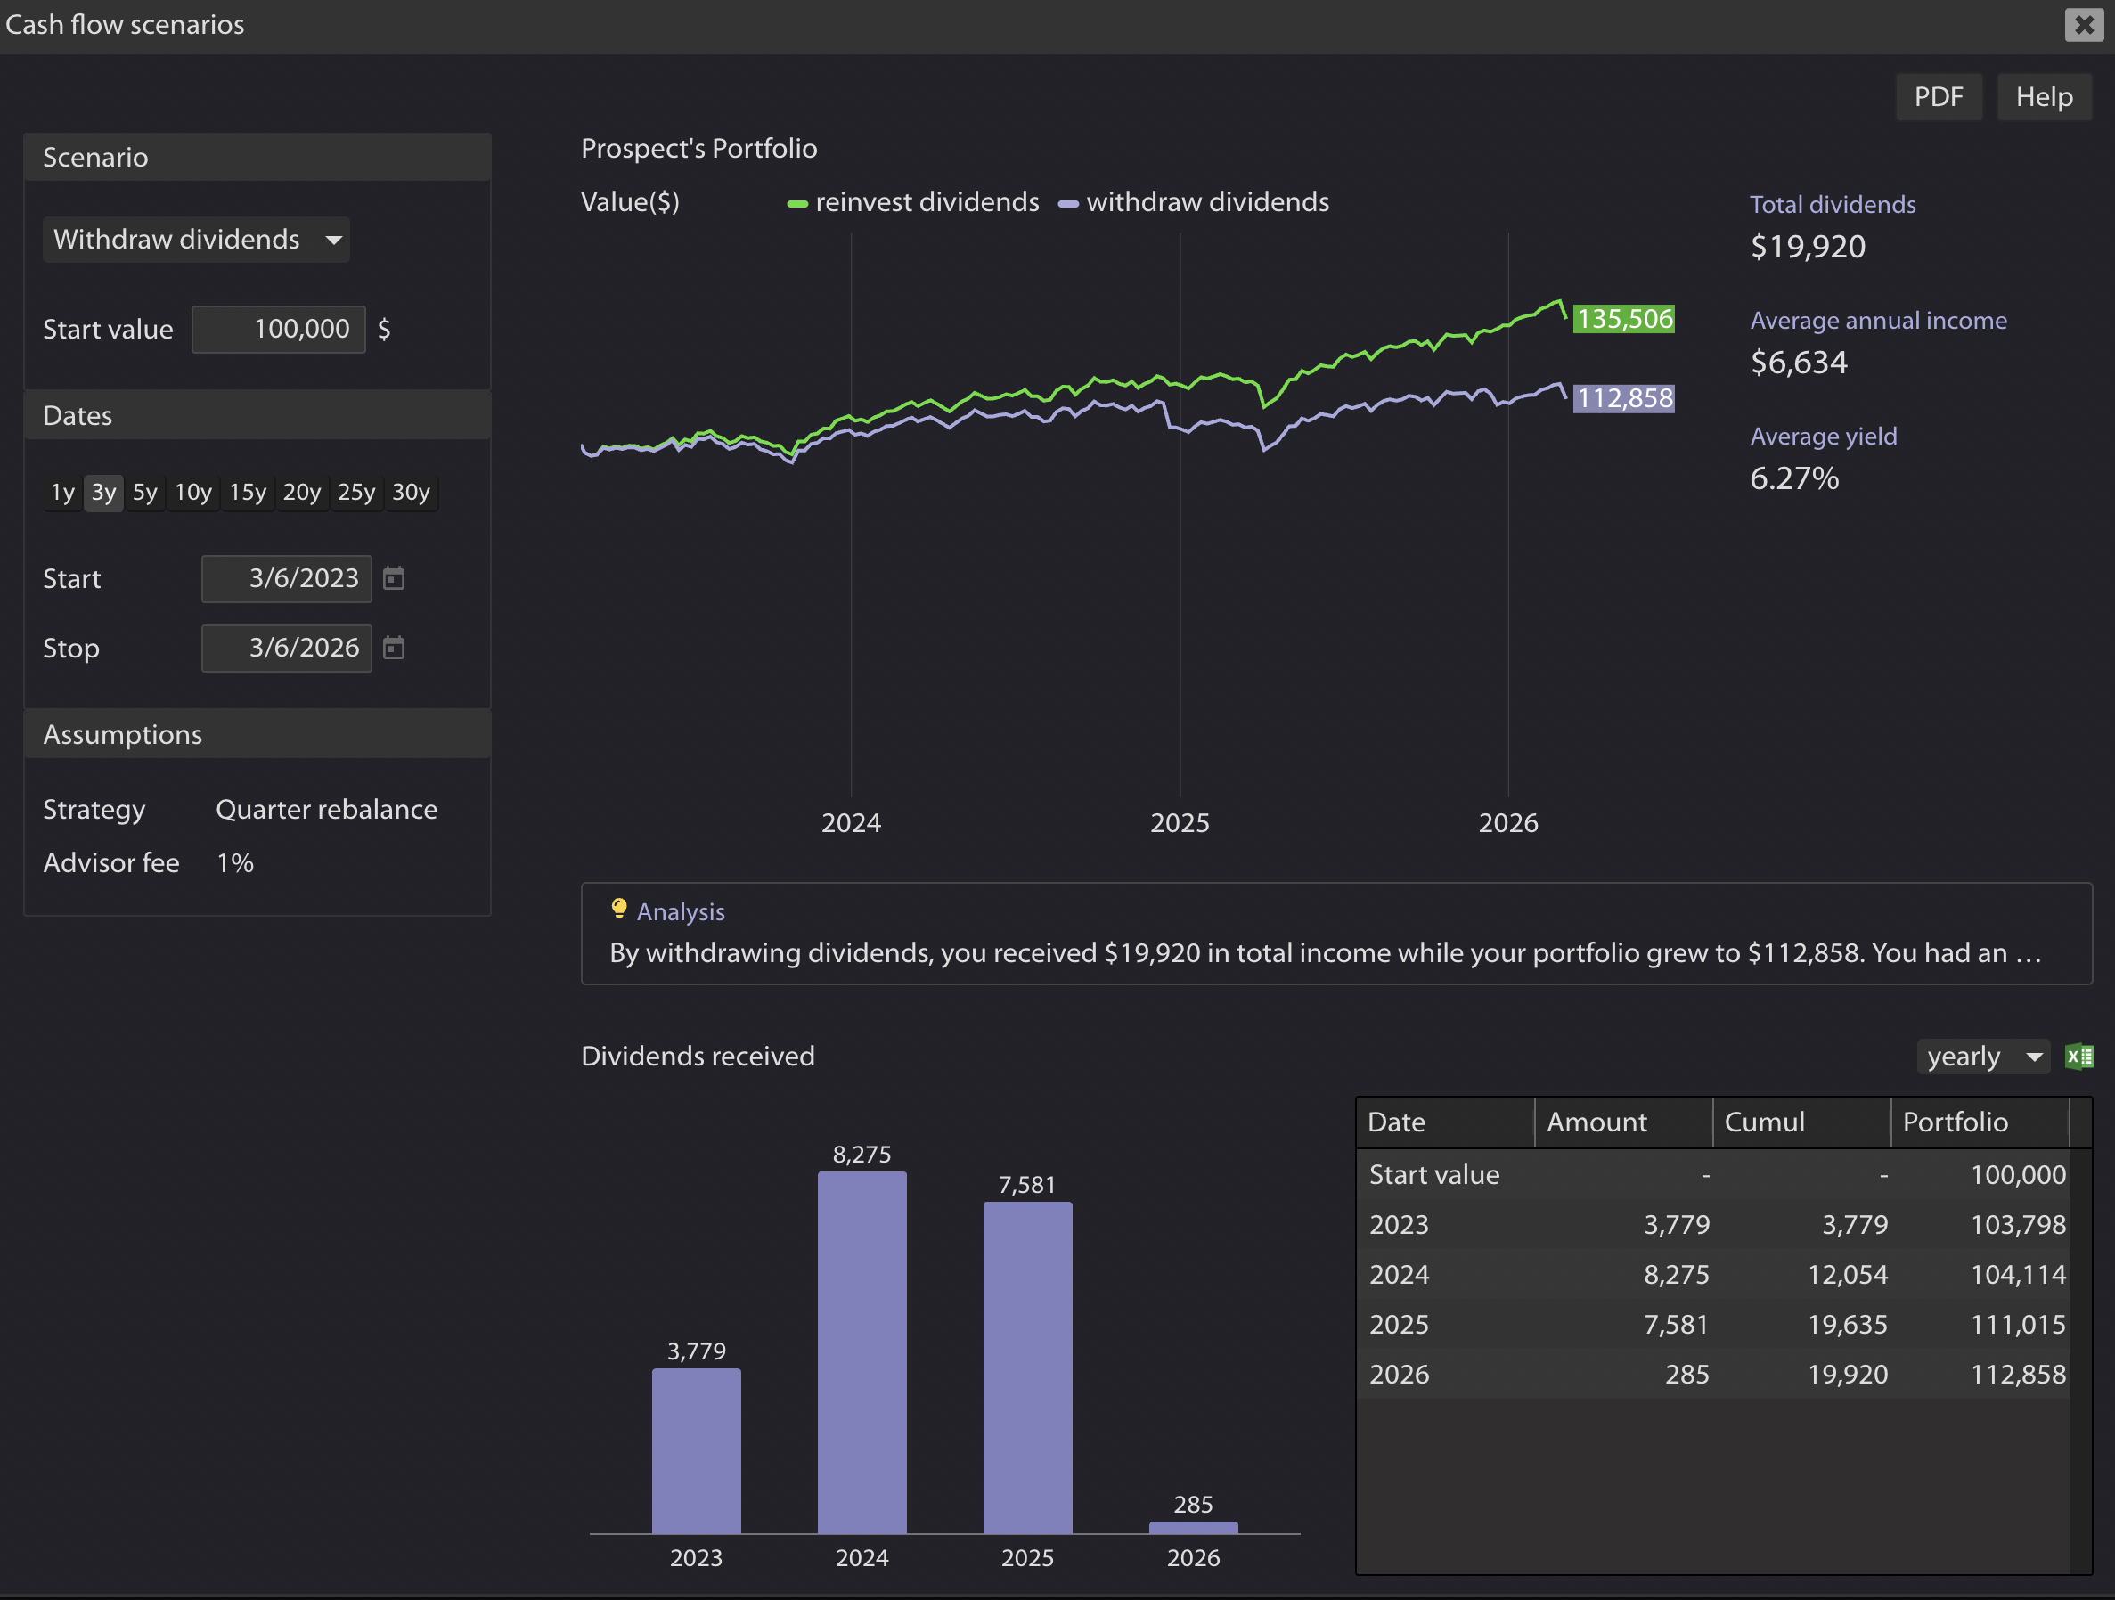Click the 2024 dividends bar

pos(862,1352)
